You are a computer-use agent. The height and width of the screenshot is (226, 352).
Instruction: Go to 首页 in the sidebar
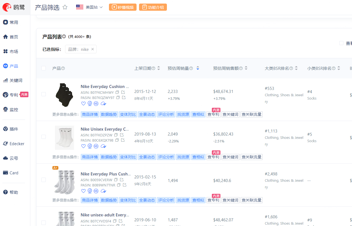coord(10,37)
